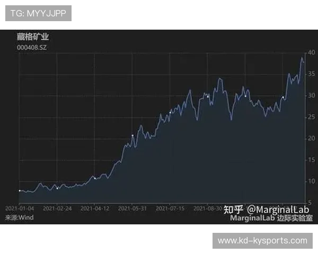Click the x-axis date 2021-05-31
318x254 pixels.
(132, 208)
